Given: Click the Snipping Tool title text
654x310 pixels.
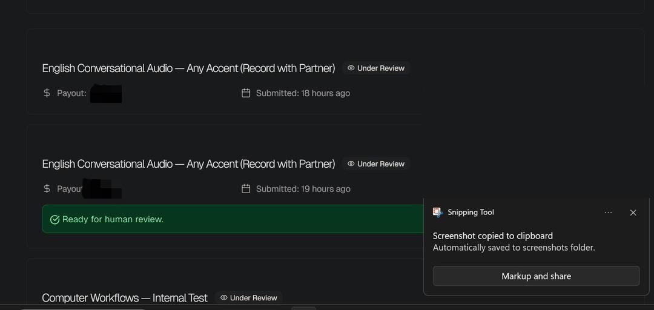Looking at the screenshot, I should (471, 213).
